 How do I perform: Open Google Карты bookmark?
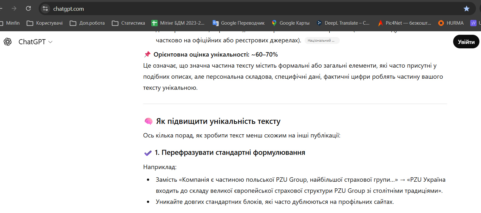pos(290,23)
